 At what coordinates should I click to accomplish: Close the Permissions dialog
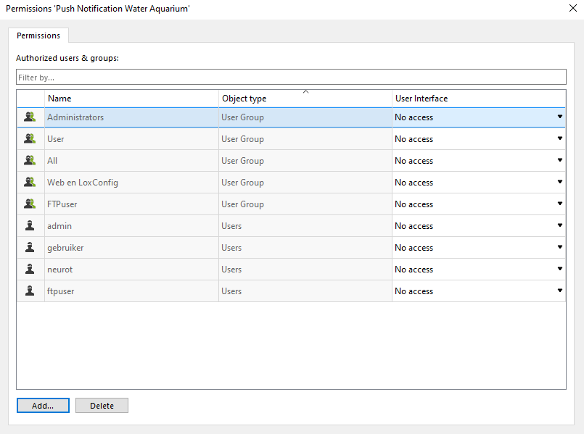(573, 8)
